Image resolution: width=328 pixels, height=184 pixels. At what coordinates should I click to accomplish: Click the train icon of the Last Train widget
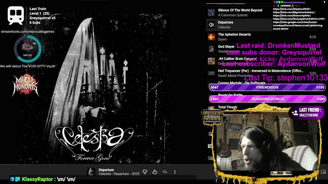point(16,15)
